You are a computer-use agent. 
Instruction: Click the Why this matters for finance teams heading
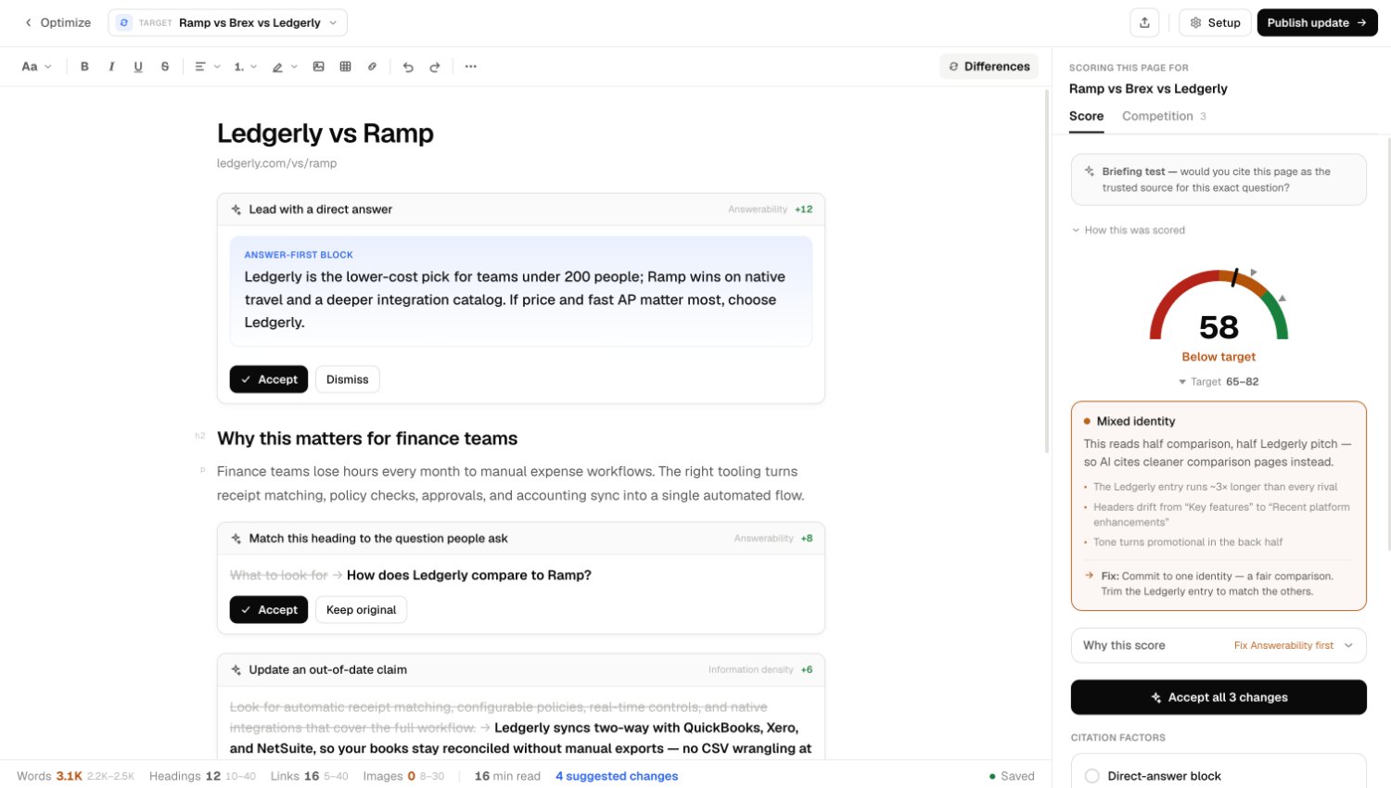pos(367,438)
